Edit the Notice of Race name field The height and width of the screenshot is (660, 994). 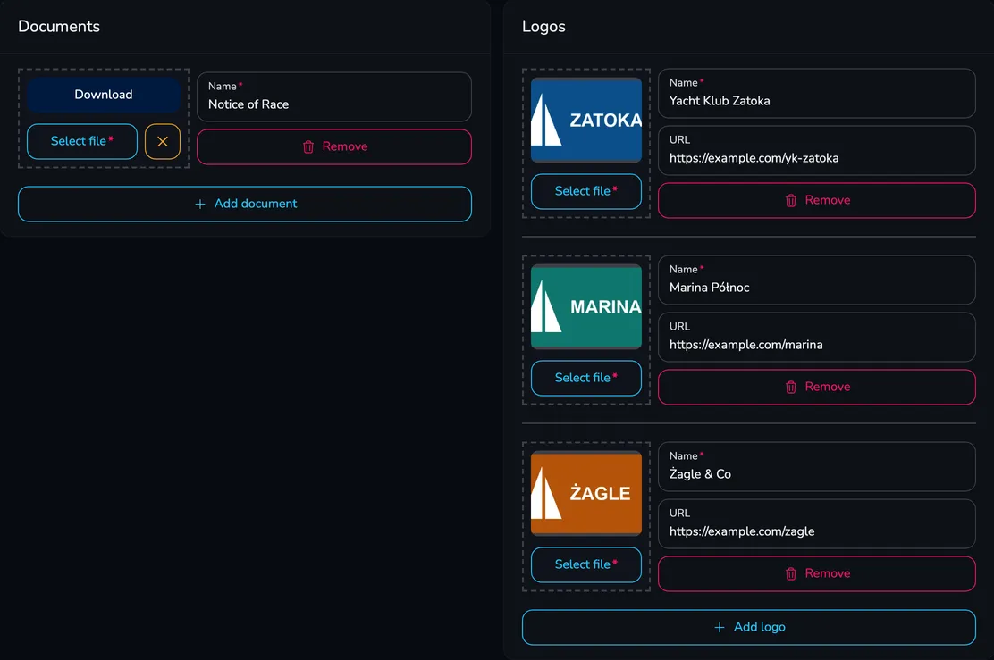(334, 96)
